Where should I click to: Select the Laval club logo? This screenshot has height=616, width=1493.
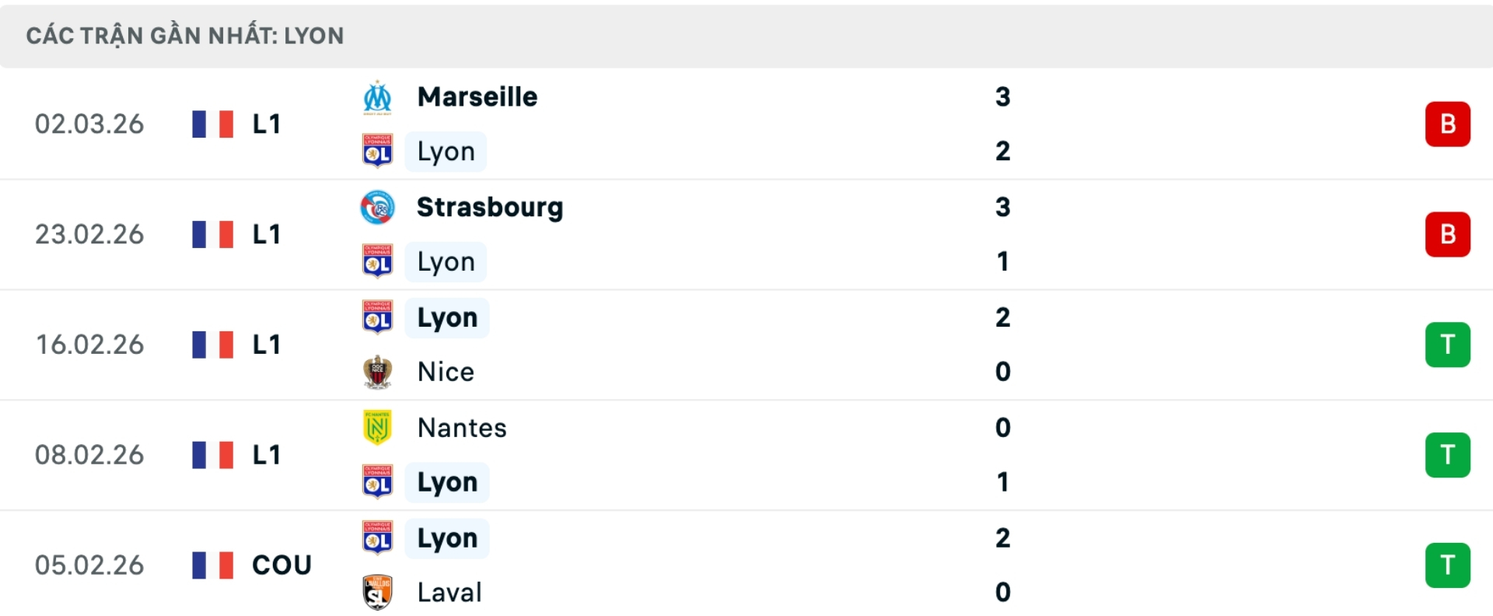378,591
